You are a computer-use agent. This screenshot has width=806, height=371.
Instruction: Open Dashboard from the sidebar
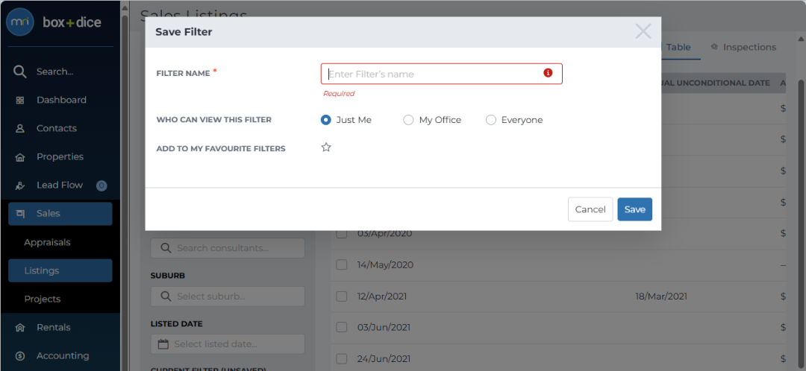click(x=61, y=100)
